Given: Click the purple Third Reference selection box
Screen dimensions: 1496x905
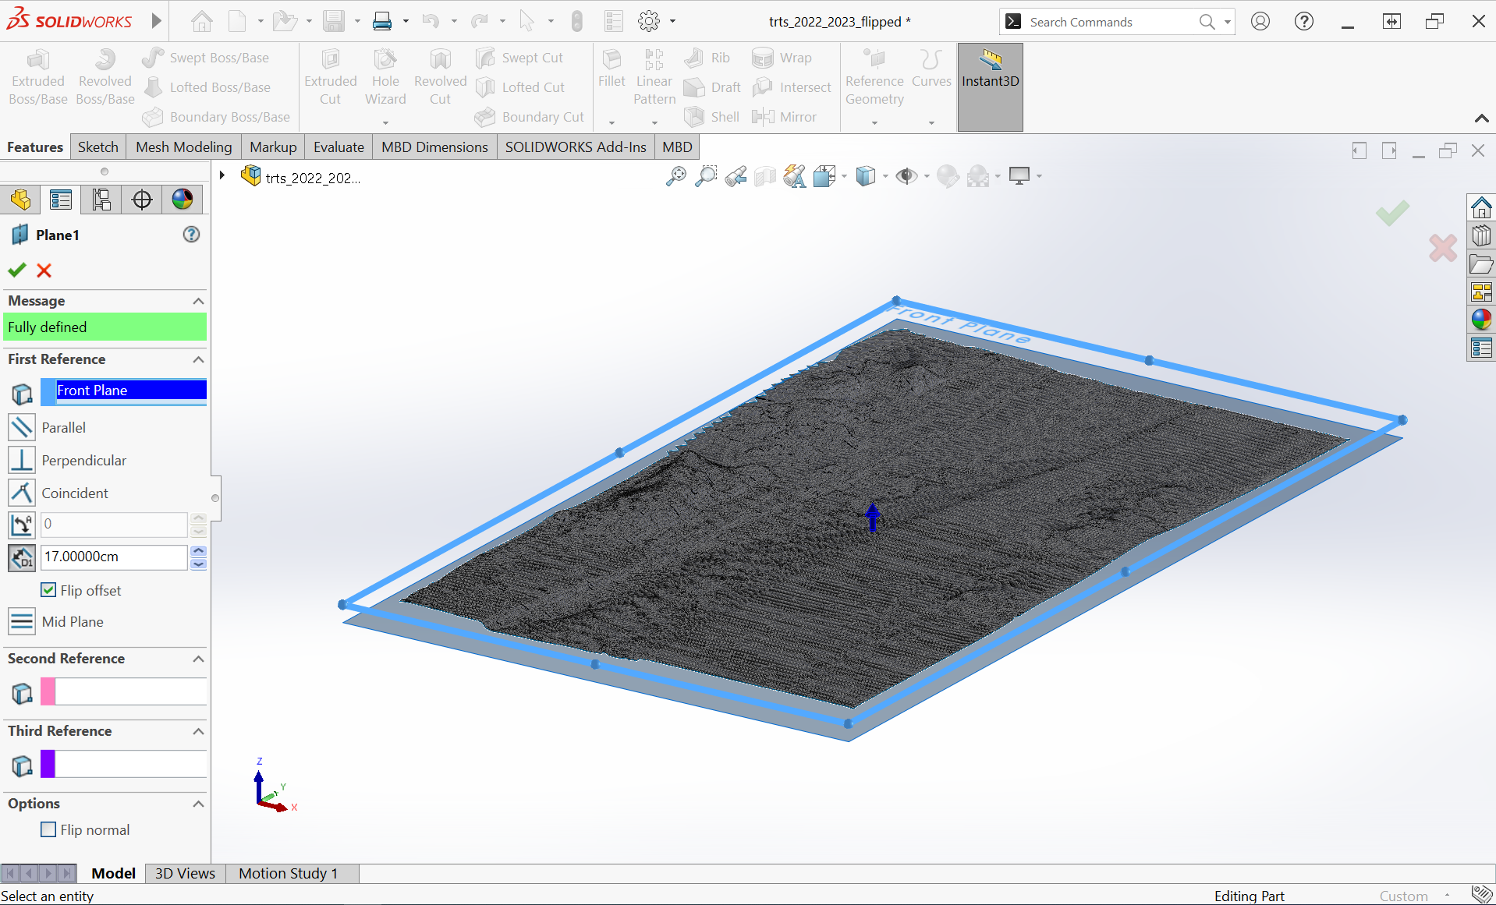Looking at the screenshot, I should coord(124,764).
